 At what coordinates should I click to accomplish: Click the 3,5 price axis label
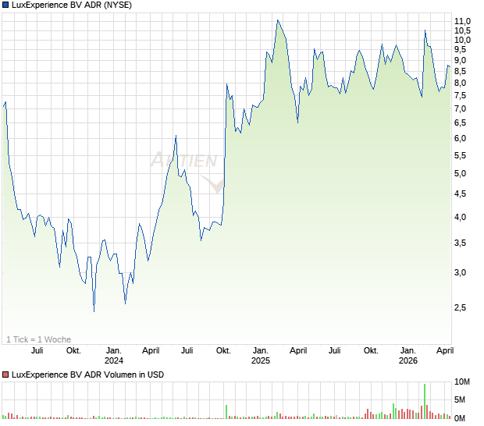[x=461, y=243]
